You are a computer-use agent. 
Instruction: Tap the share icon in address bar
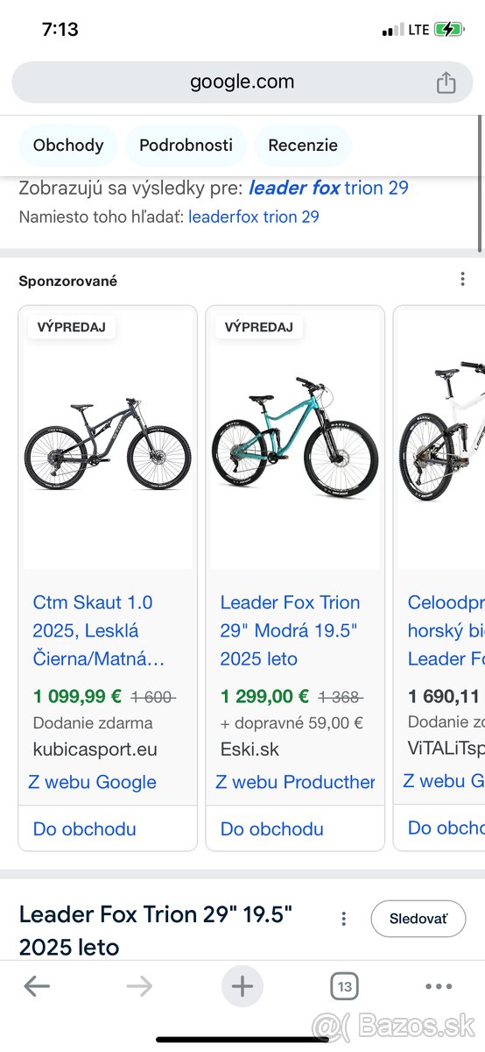446,82
